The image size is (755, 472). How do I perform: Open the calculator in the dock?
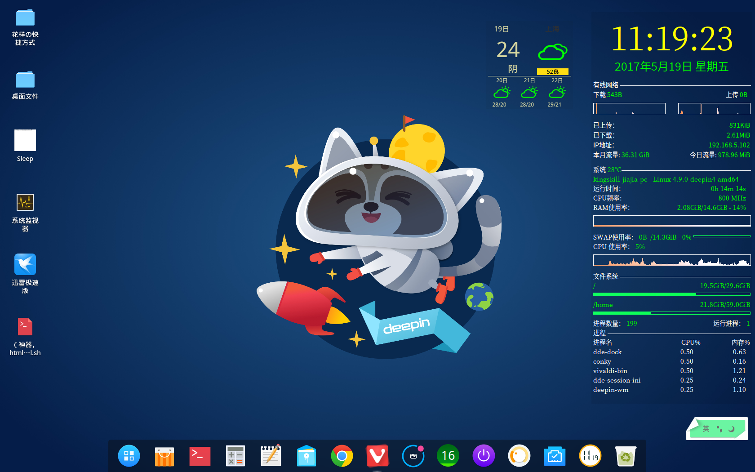pyautogui.click(x=235, y=456)
